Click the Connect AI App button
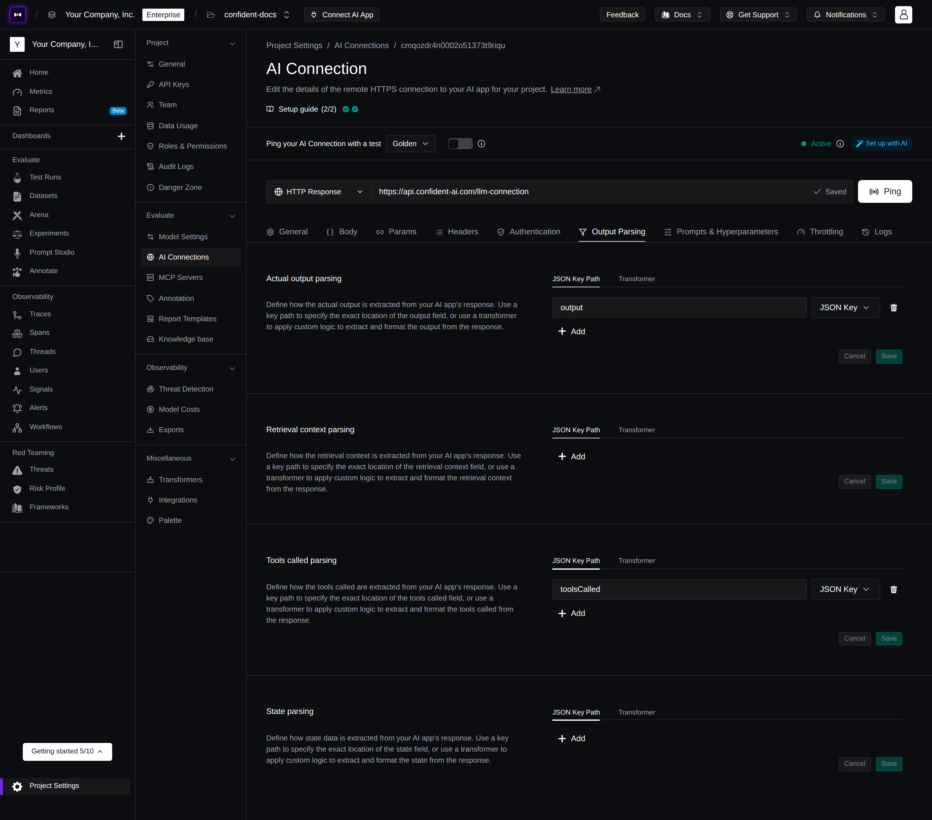 [x=341, y=14]
